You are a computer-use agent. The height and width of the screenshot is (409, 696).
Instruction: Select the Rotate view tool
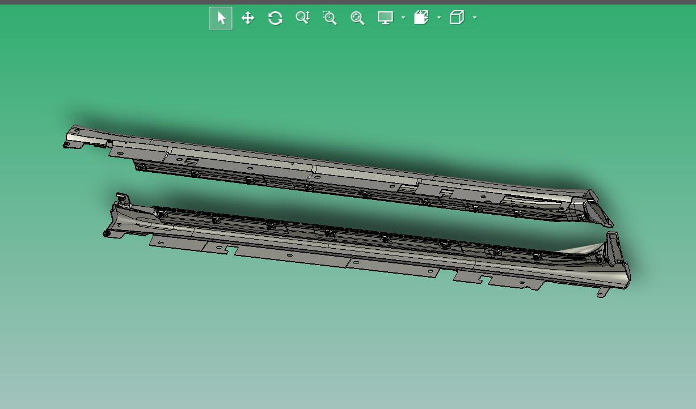click(276, 18)
